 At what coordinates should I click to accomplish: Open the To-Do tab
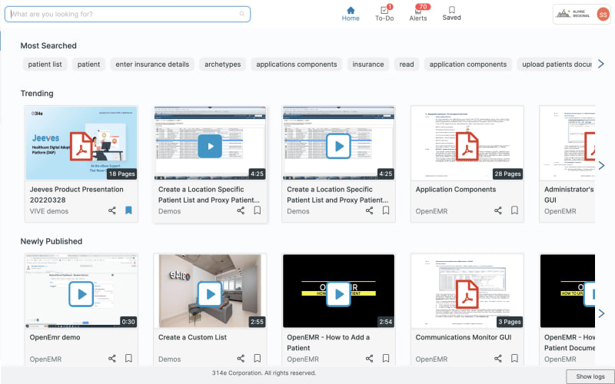(x=384, y=14)
